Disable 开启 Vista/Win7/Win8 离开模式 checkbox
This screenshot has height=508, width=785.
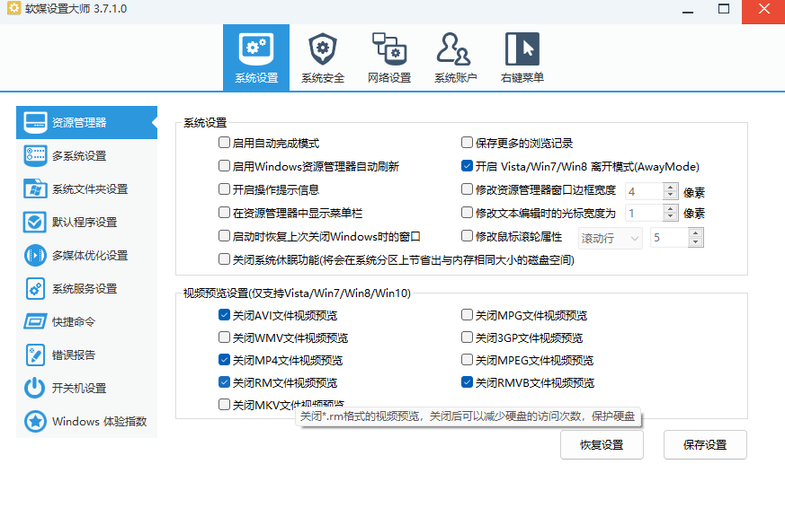[467, 166]
